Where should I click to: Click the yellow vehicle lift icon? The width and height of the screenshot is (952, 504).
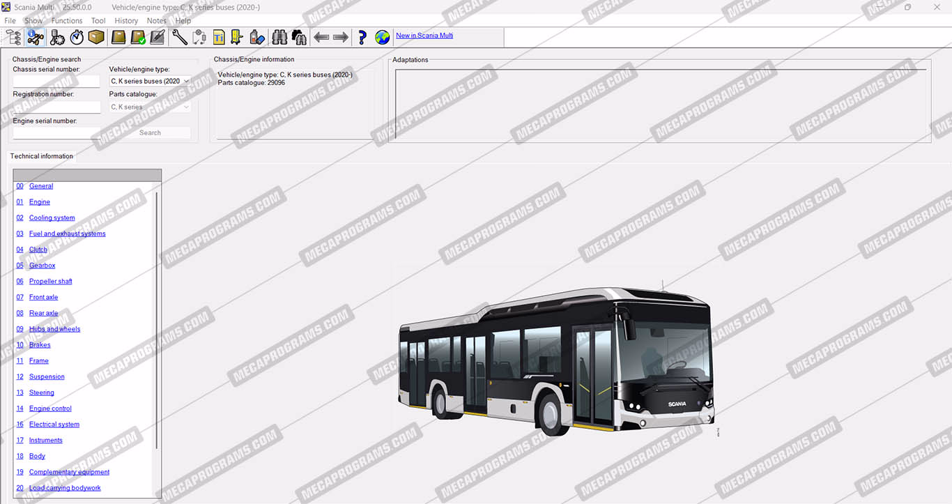(x=237, y=37)
